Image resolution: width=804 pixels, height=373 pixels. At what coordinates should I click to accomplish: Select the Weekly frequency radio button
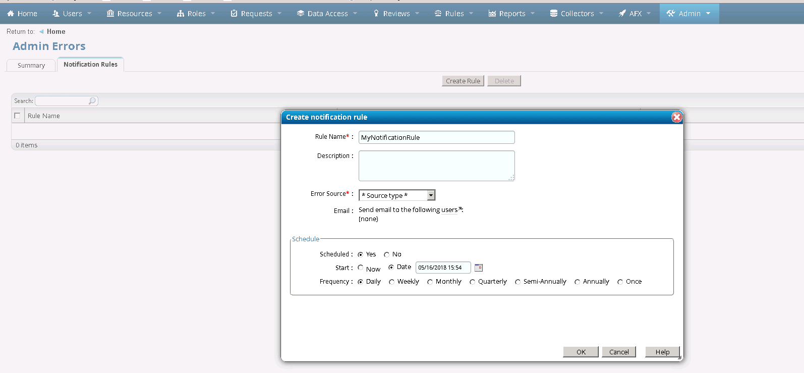pyautogui.click(x=391, y=282)
